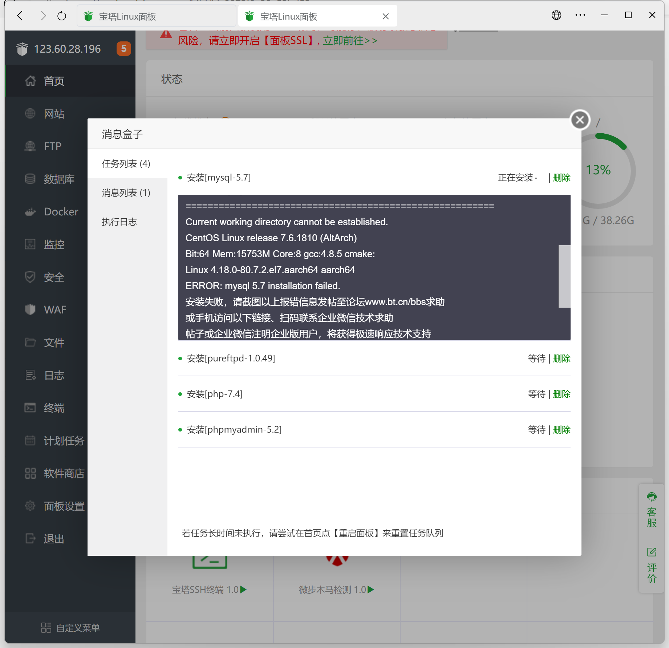Screen dimensions: 669x648
Task: Click the 安装[phpmyadmin-5.2] task title
Action: [x=234, y=430]
